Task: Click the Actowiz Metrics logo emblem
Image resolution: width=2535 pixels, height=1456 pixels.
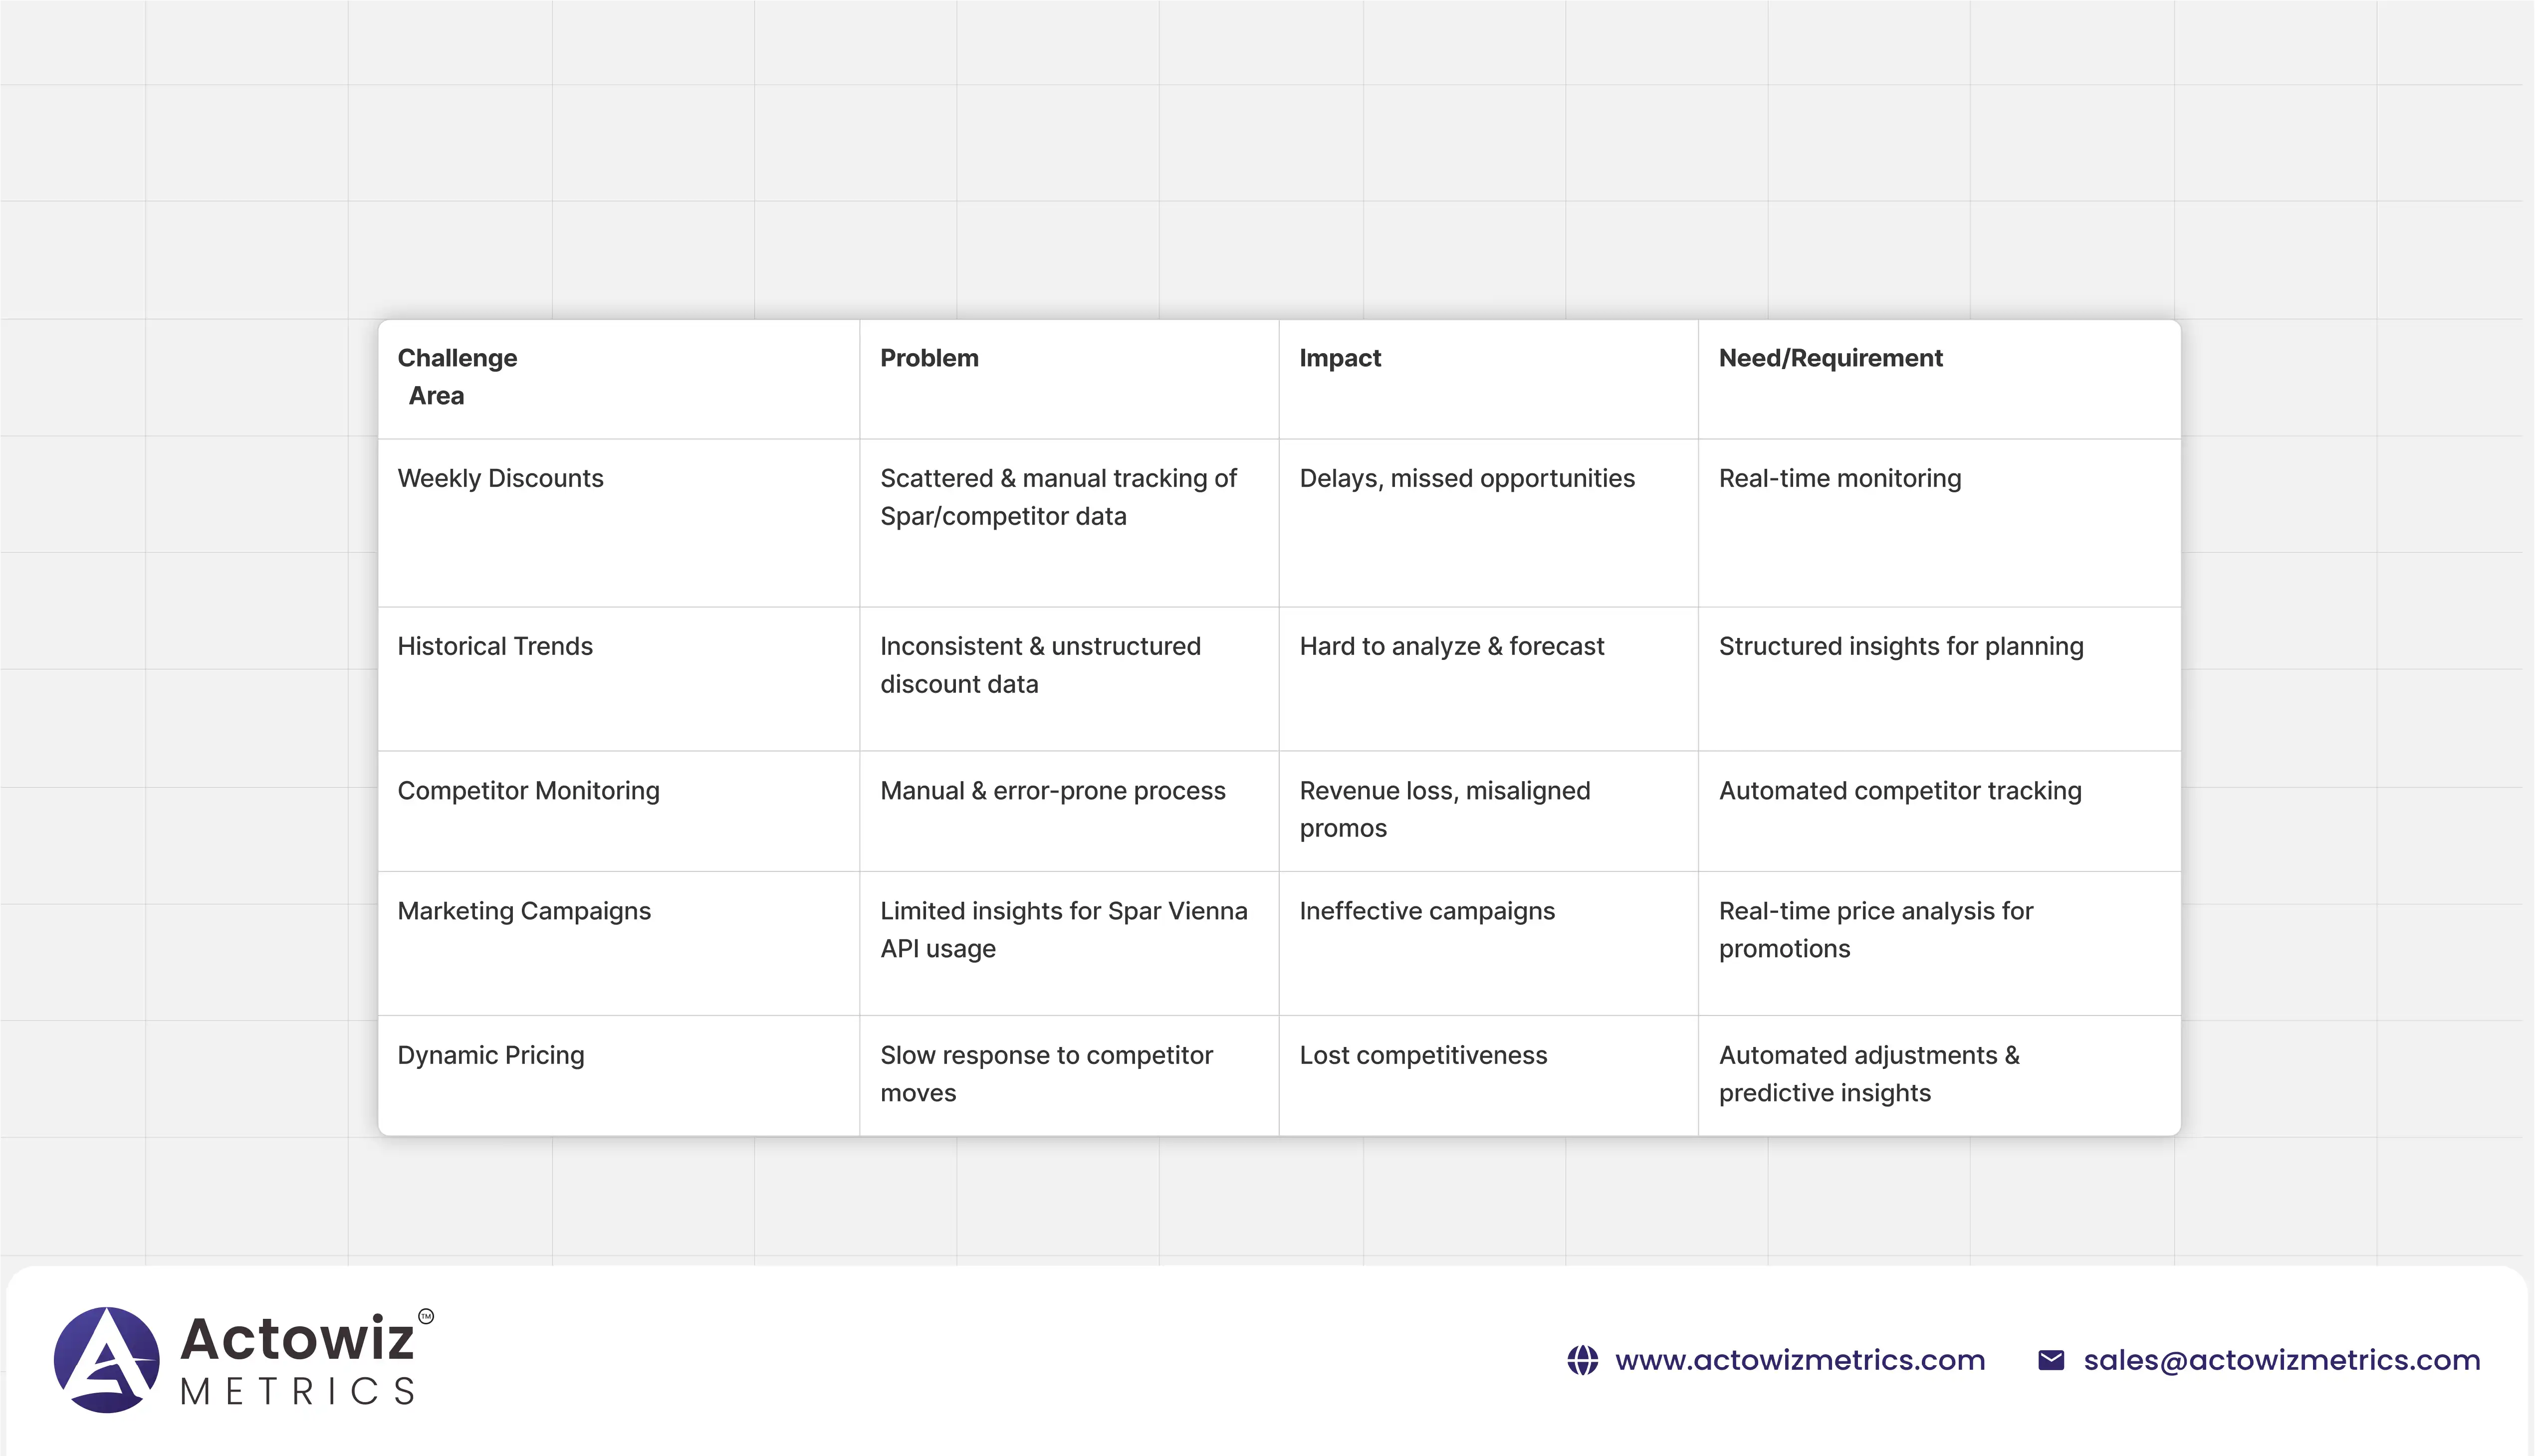Action: (107, 1359)
